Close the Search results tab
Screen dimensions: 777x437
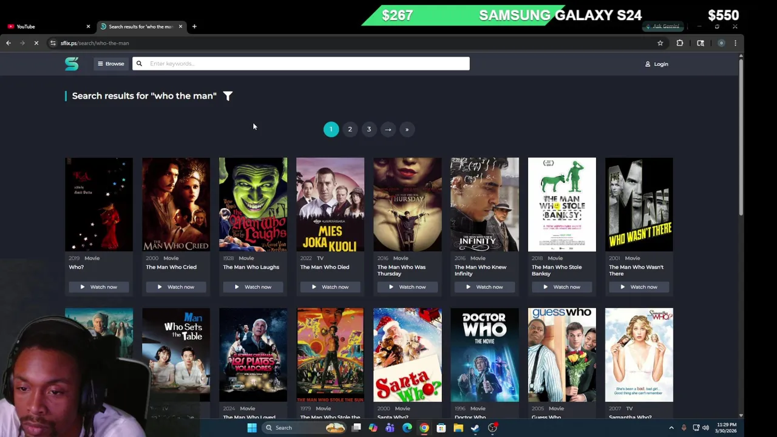(180, 27)
